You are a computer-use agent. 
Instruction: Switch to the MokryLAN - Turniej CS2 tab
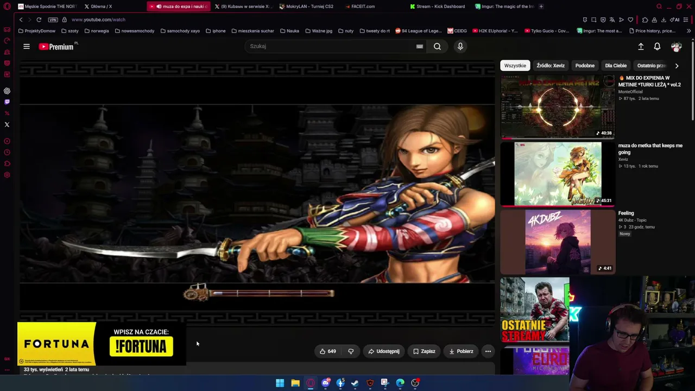pyautogui.click(x=306, y=7)
